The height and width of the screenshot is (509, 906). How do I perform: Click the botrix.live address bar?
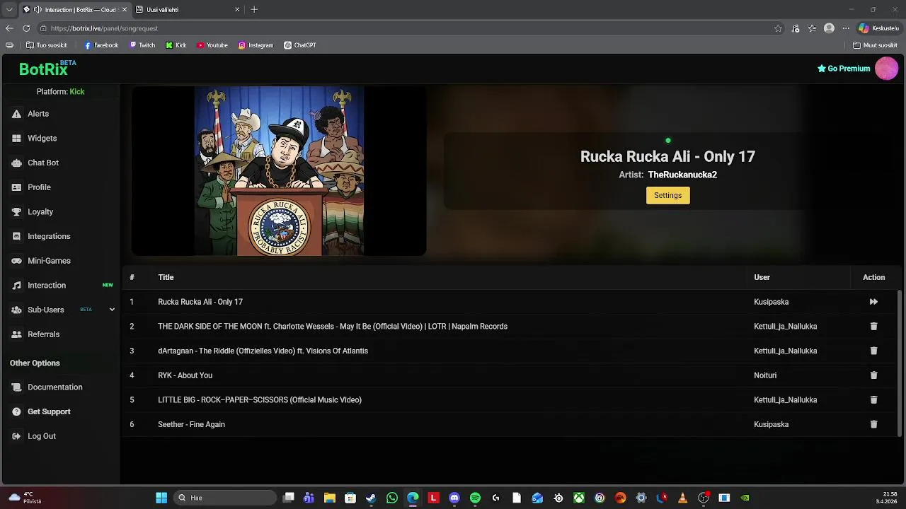[411, 28]
